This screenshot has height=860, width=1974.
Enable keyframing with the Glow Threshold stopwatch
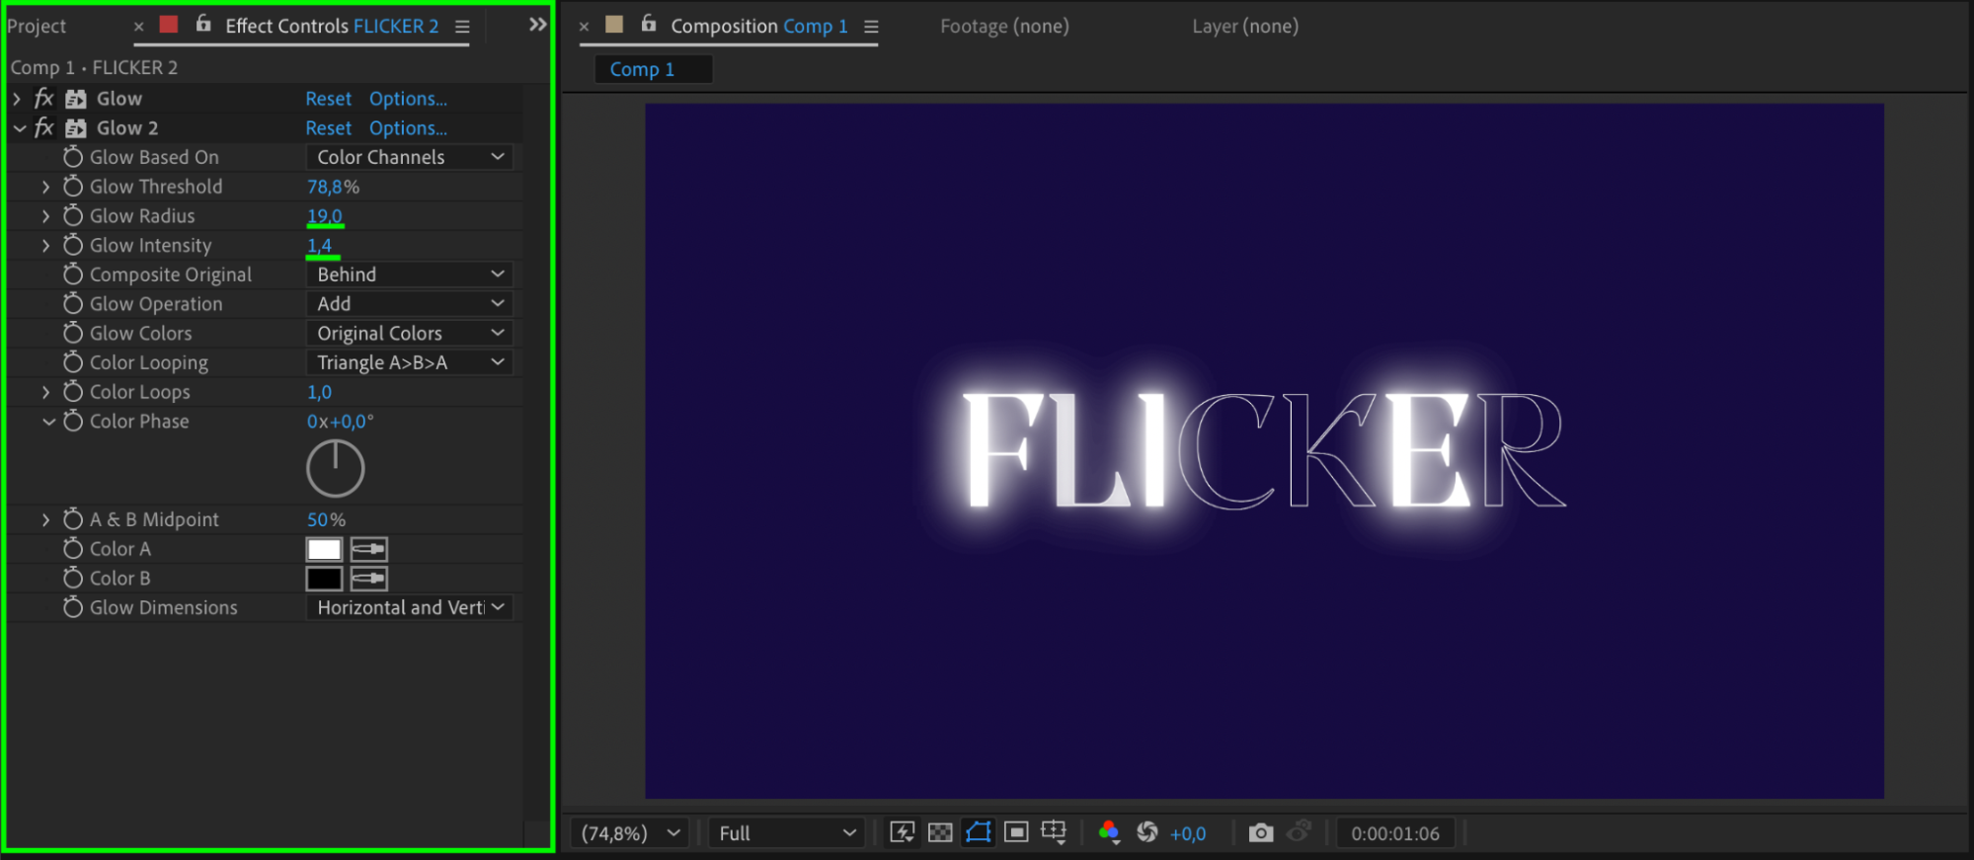click(x=73, y=187)
